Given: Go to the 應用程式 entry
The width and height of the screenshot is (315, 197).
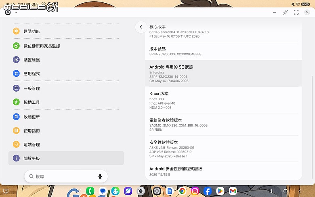Looking at the screenshot, I should pyautogui.click(x=66, y=73).
